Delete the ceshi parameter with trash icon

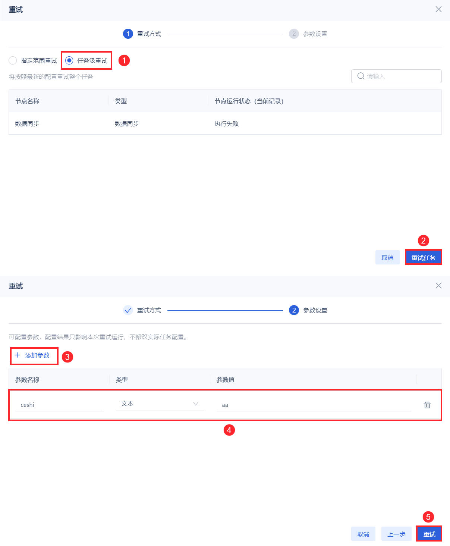[427, 405]
